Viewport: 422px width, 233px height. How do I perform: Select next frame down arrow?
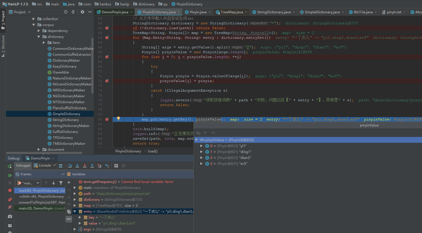pos(54,183)
